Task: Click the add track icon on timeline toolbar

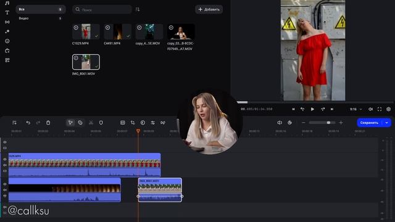Action: click(x=14, y=123)
